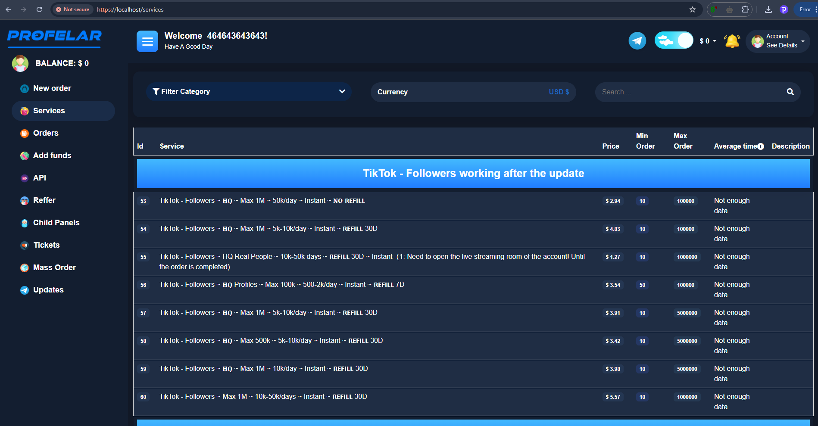Bookmark this page with star icon
818x426 pixels.
coord(693,9)
